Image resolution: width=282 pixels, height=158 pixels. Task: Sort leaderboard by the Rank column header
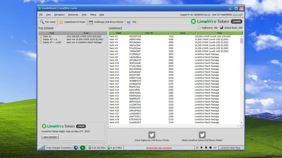point(119,33)
